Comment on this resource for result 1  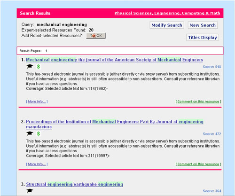pos(198,102)
